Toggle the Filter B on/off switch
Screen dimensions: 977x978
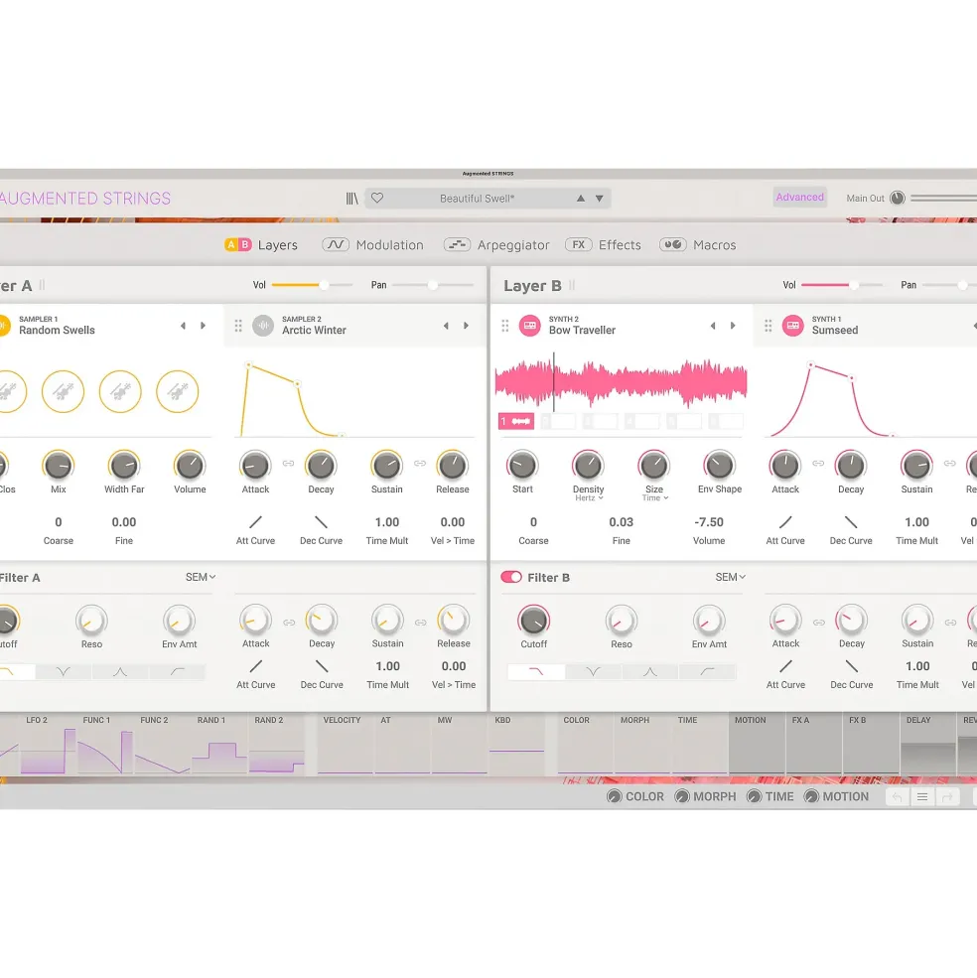[x=511, y=577]
